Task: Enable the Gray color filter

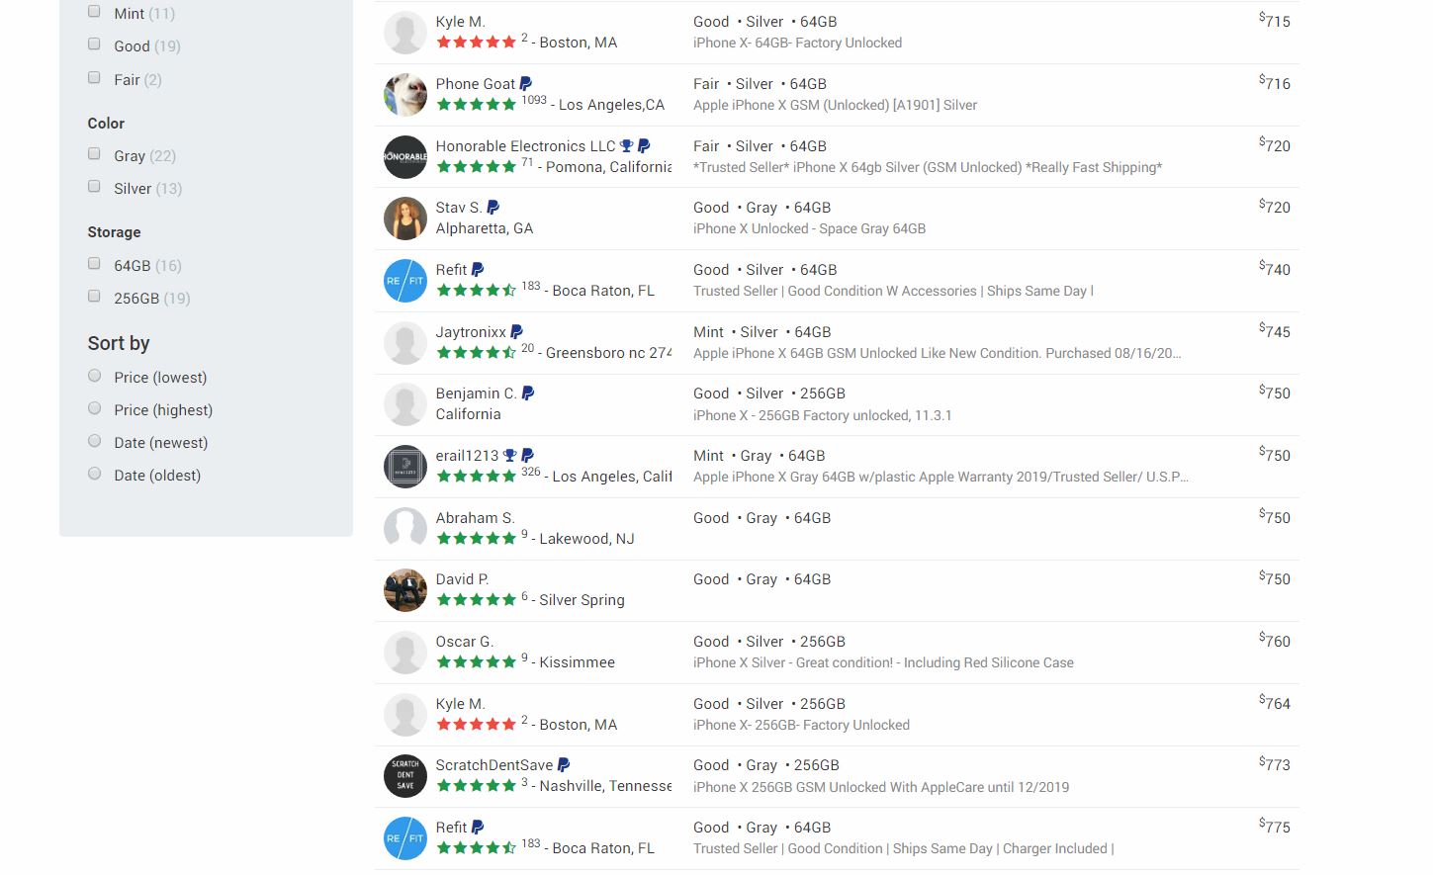Action: 94,153
